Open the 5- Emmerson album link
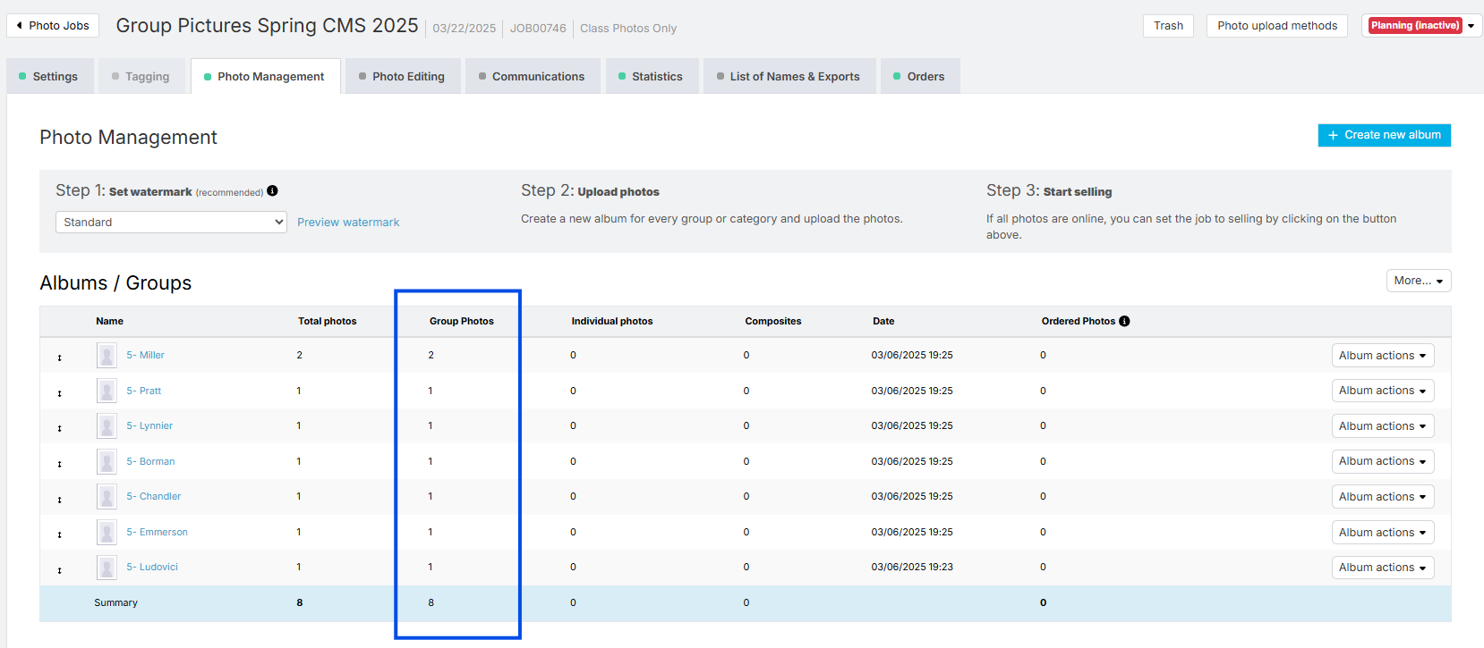The width and height of the screenshot is (1484, 648). click(x=157, y=533)
